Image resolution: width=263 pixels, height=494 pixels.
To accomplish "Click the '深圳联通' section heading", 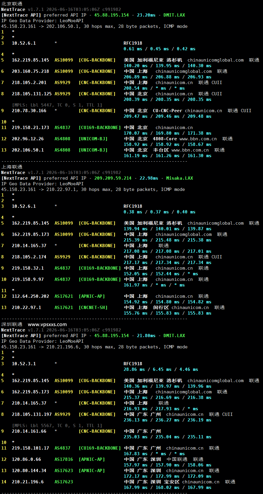I will click(12, 324).
